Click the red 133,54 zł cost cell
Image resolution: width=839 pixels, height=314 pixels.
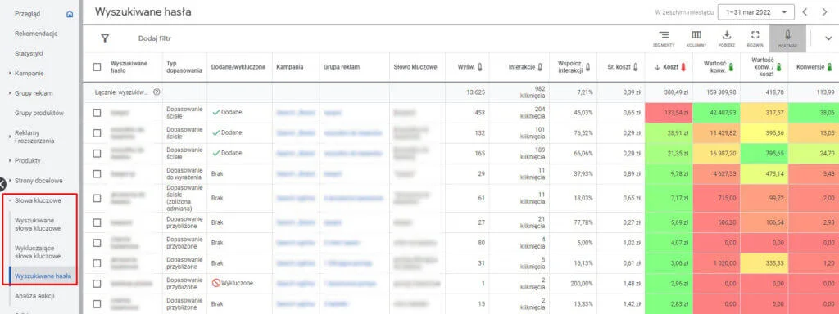pyautogui.click(x=669, y=113)
